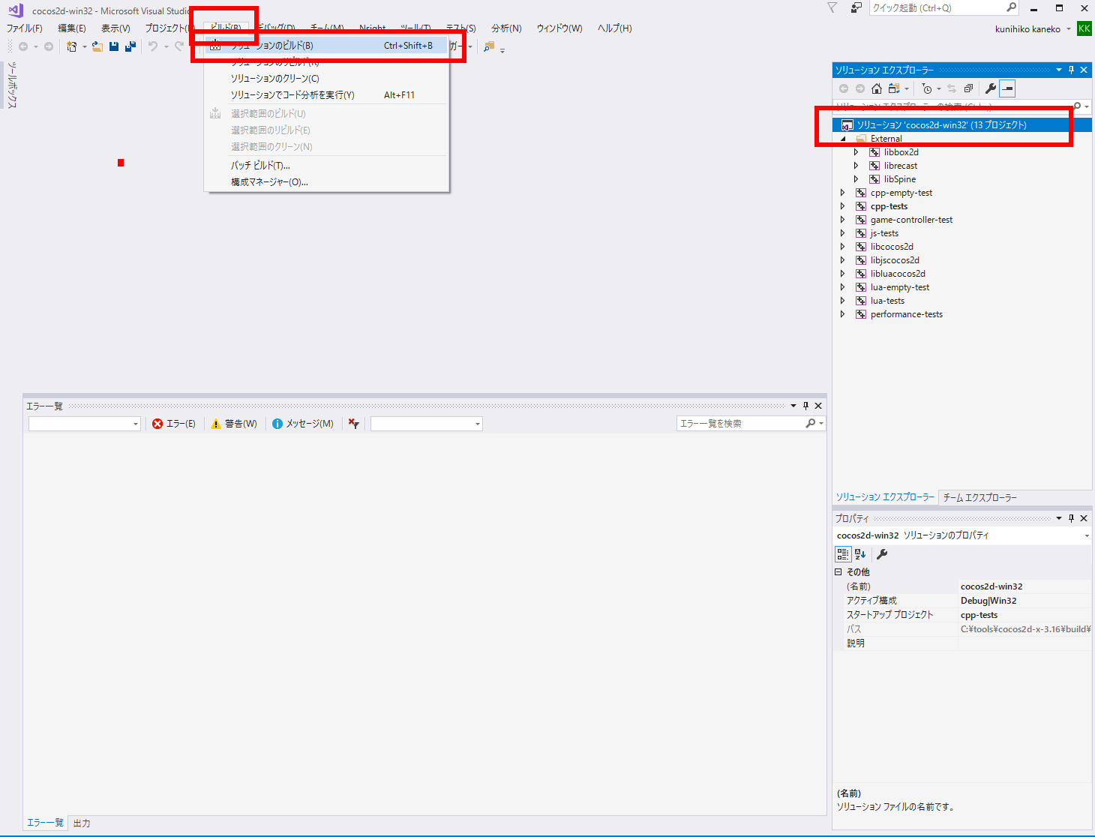Click the Home icon in Solution Explorer
This screenshot has width=1095, height=837.
point(876,88)
